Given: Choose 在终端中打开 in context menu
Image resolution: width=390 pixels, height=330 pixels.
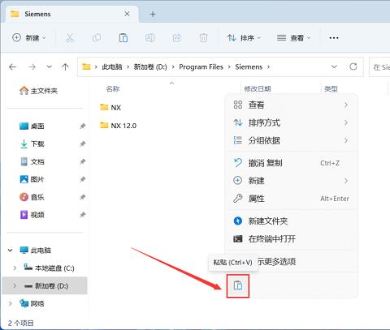Looking at the screenshot, I should tap(291, 239).
